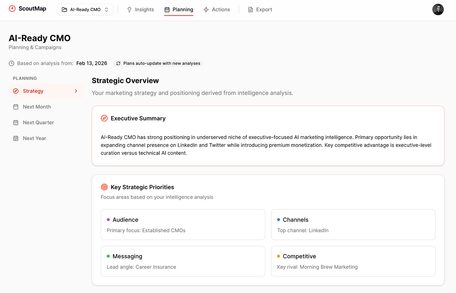This screenshot has height=293, width=456.
Task: Open the Audience priority card
Action: click(x=183, y=225)
